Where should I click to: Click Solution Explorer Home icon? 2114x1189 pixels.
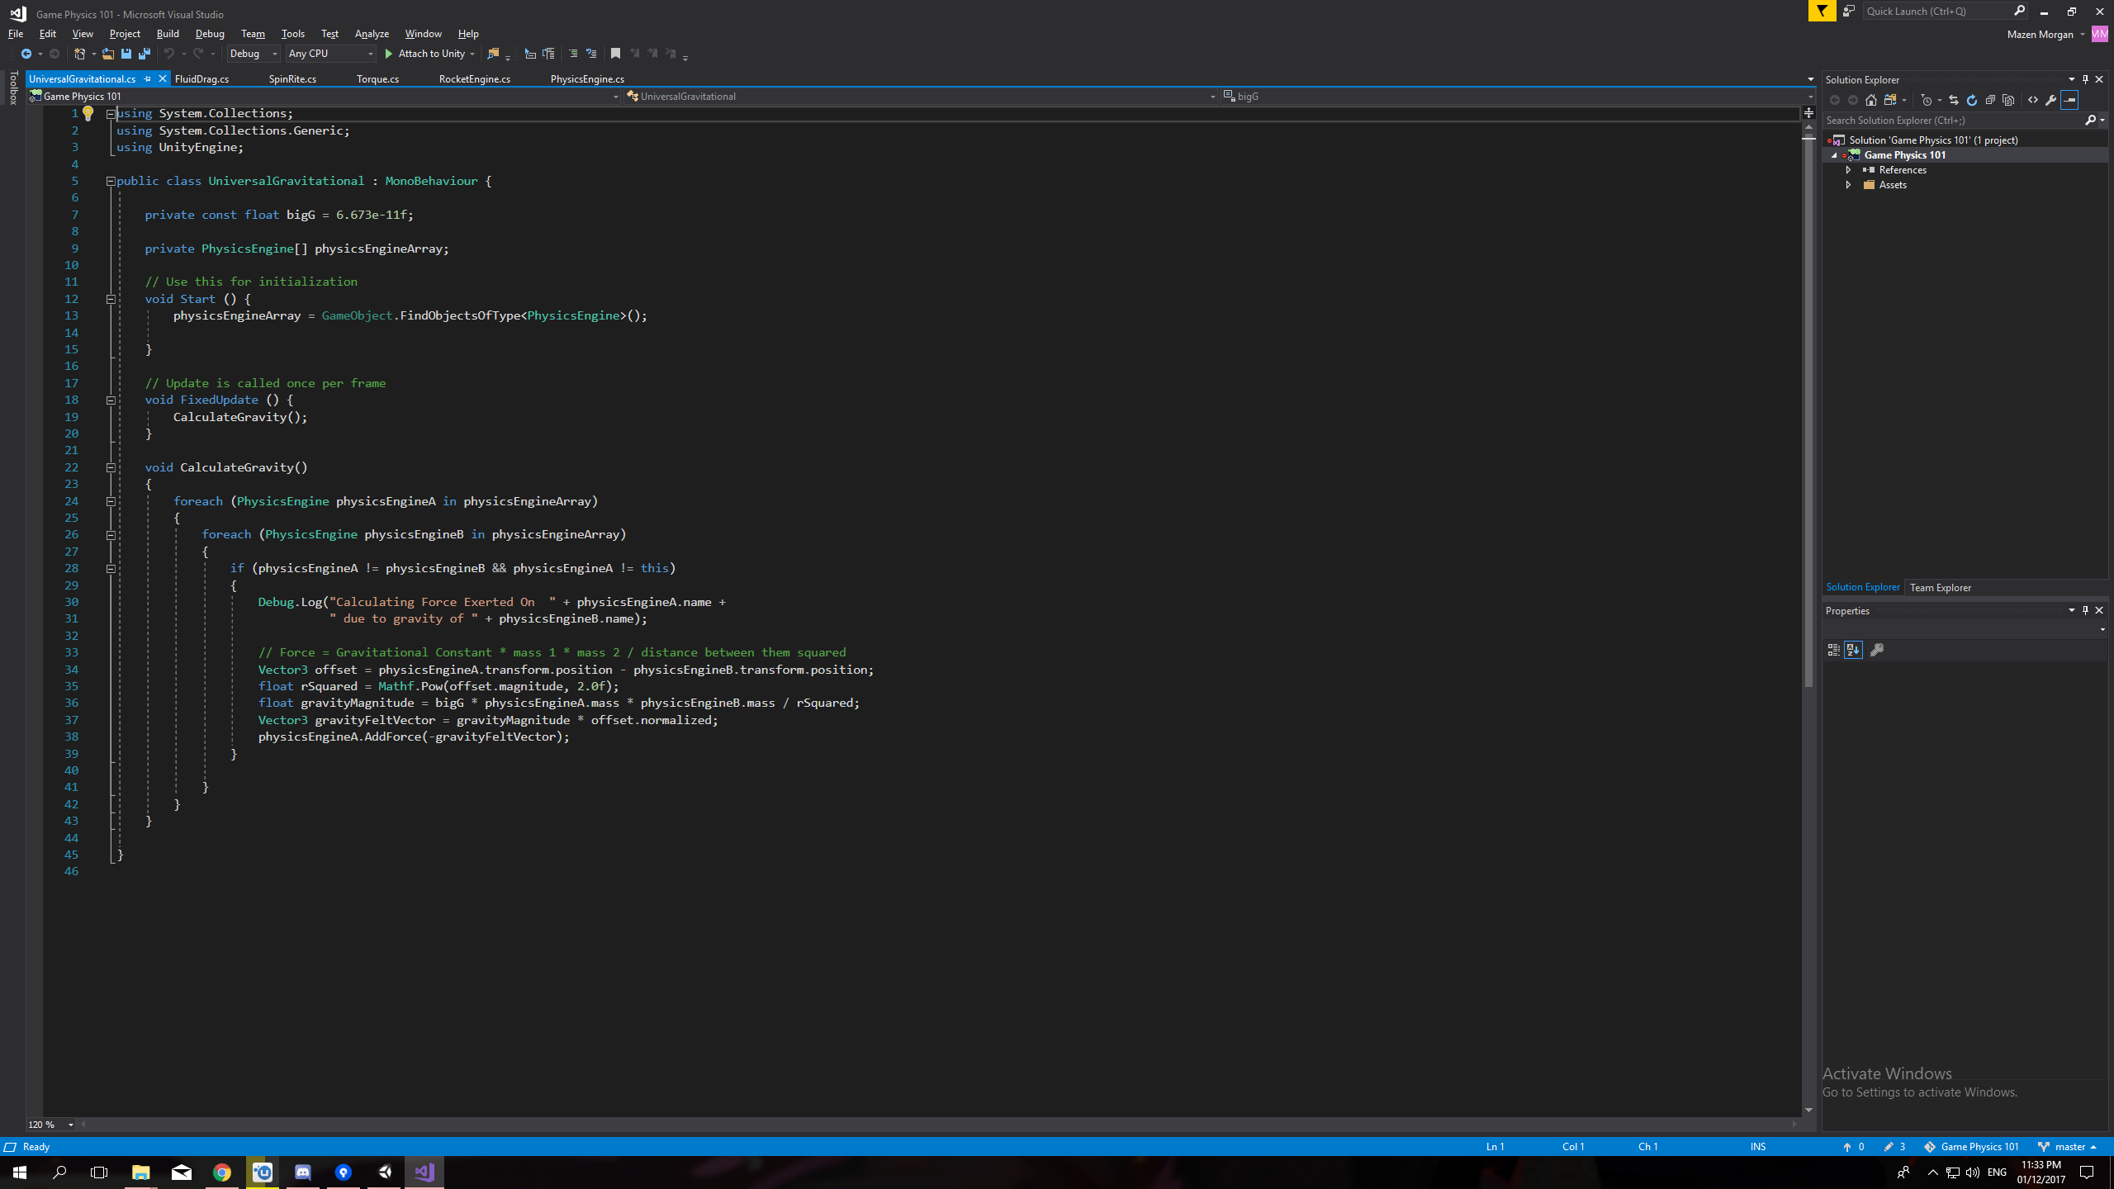[x=1871, y=100]
